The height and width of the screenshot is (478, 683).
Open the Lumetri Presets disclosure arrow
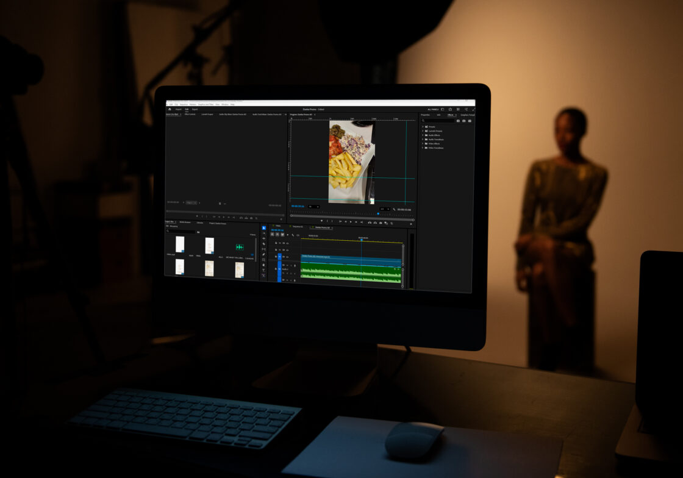[423, 131]
